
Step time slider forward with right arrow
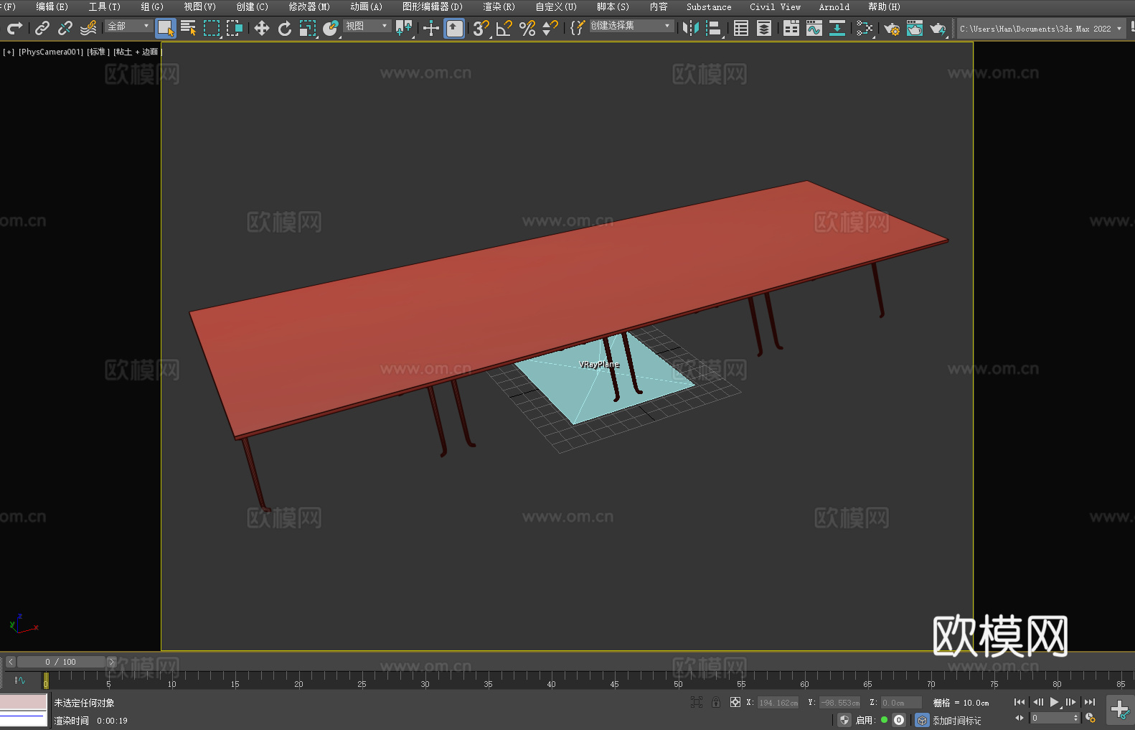point(111,662)
